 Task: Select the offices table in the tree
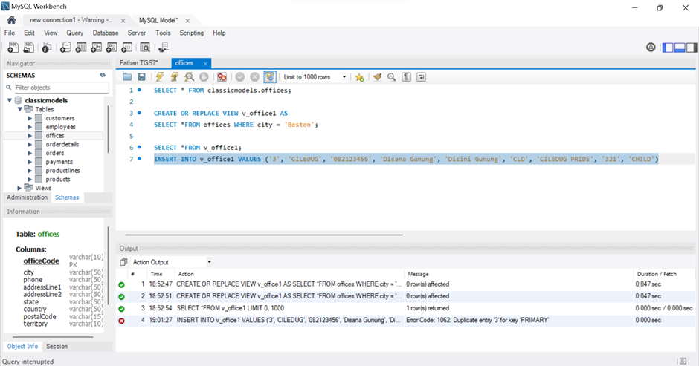click(x=54, y=135)
